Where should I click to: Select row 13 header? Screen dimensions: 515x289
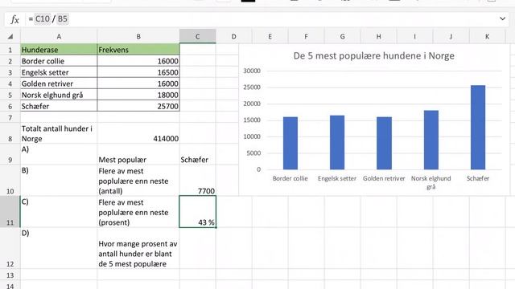pos(10,275)
